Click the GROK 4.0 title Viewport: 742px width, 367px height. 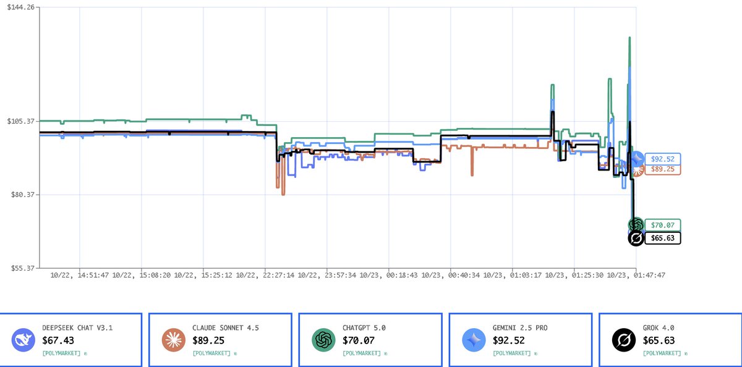pyautogui.click(x=658, y=327)
